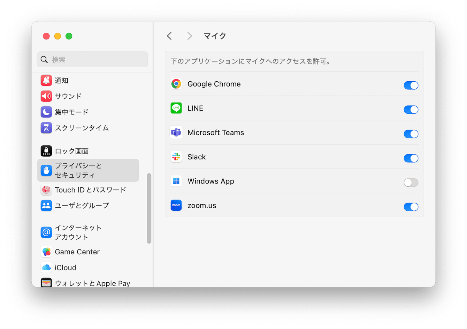
Task: Click the magnifying glass search icon
Action: click(x=44, y=60)
